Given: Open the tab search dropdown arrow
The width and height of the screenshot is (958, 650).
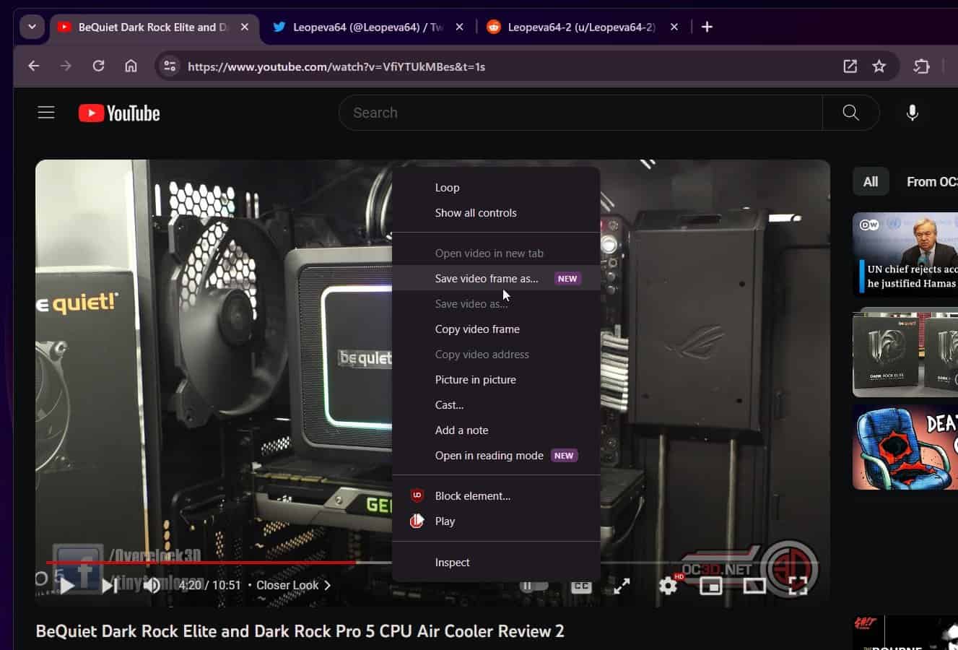Looking at the screenshot, I should point(32,27).
